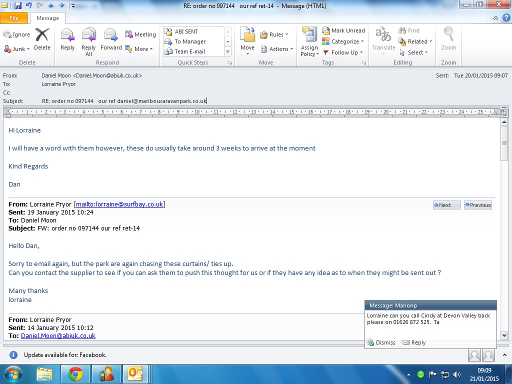Screen dimensions: 512x384
Task: Run the To Manager quick step
Action: (193, 41)
